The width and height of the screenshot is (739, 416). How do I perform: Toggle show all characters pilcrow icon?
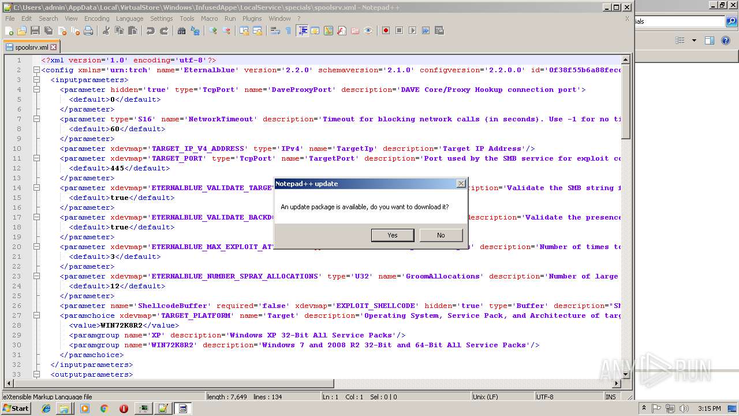tap(289, 31)
